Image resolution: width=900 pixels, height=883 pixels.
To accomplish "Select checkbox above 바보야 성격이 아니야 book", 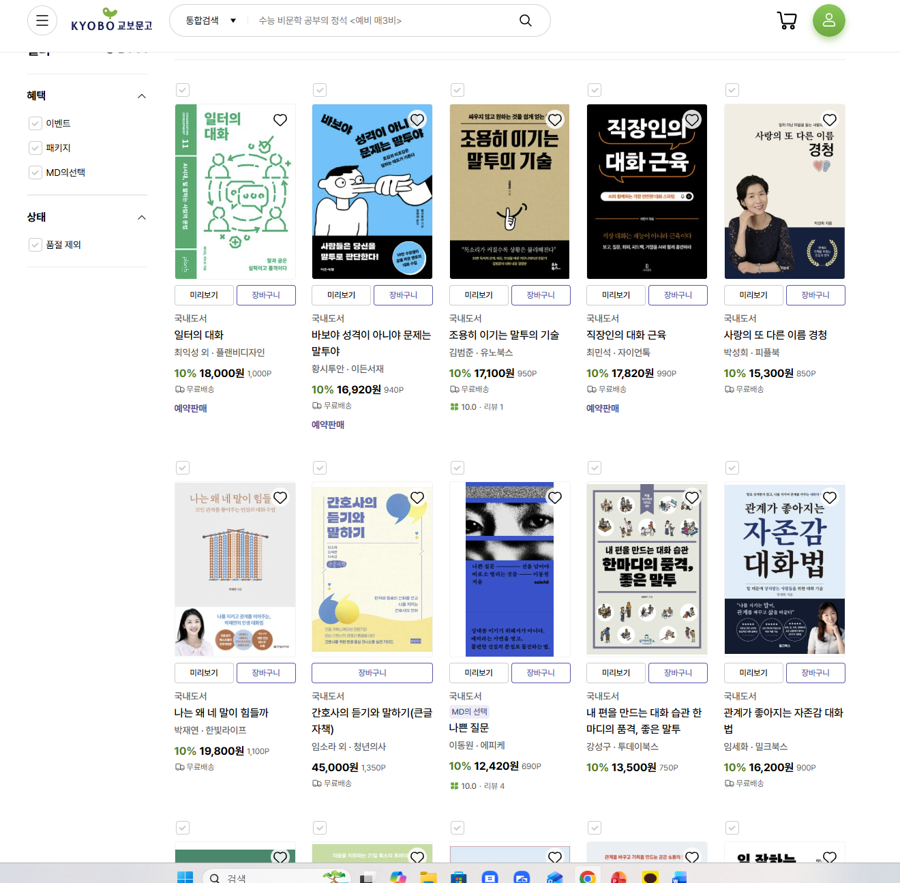I will (x=320, y=90).
